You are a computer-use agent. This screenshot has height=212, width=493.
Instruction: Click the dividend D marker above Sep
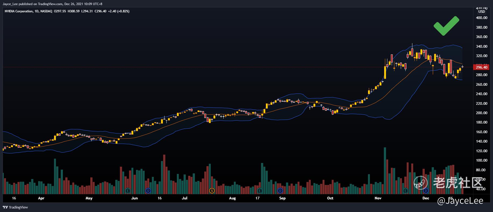tap(280, 191)
